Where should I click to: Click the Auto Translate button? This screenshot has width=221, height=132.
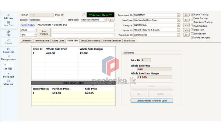(x=44, y=33)
